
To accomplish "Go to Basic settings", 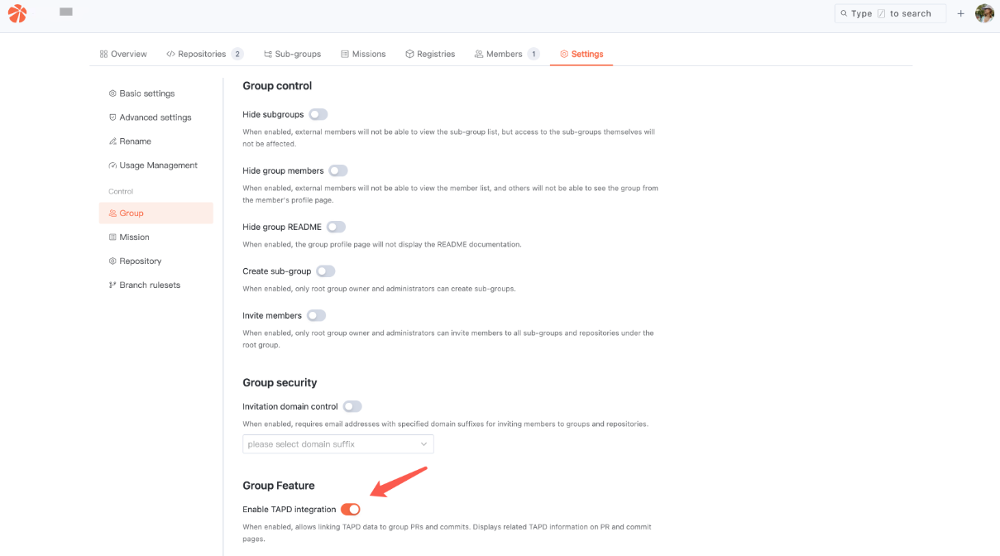I will 146,93.
